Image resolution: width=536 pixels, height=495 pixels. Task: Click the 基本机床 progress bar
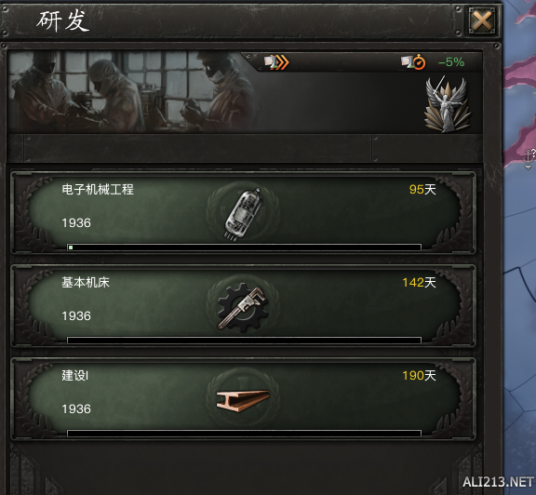[244, 341]
